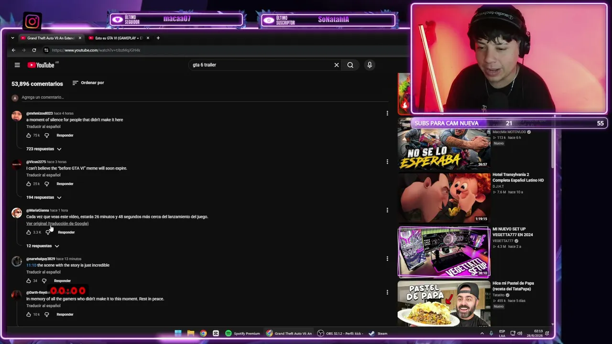Image resolution: width=612 pixels, height=344 pixels.
Task: Clear the 'gta 6 trailer' search text
Action: tap(337, 65)
